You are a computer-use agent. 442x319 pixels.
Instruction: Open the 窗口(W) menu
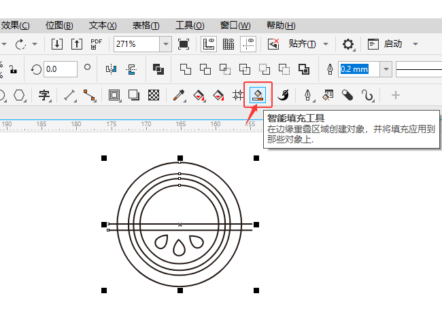(x=235, y=26)
